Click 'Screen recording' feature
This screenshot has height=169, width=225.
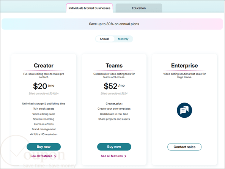pos(44,119)
